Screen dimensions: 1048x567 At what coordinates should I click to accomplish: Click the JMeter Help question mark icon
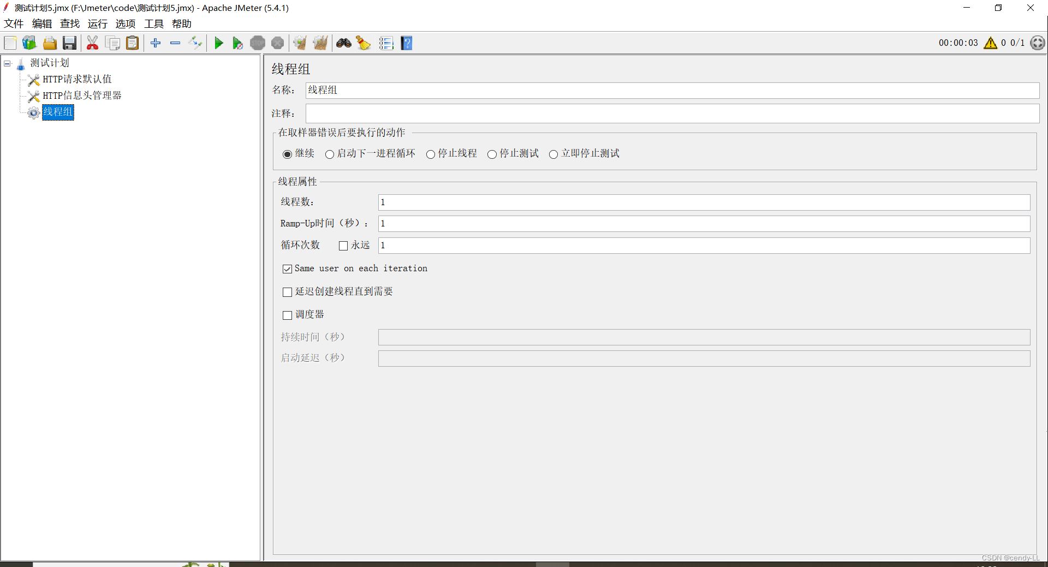point(407,43)
